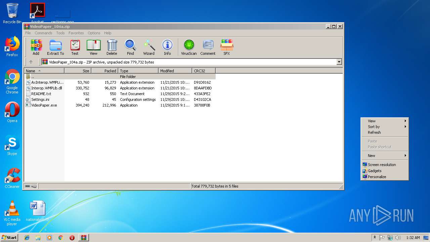Sort by the Name column header
This screenshot has height=242, width=430.
click(44, 71)
